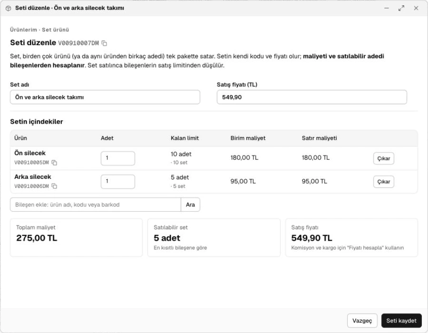428x333 pixels.
Task: Copy Ön silecek code V00910005DM
Action: [54, 163]
